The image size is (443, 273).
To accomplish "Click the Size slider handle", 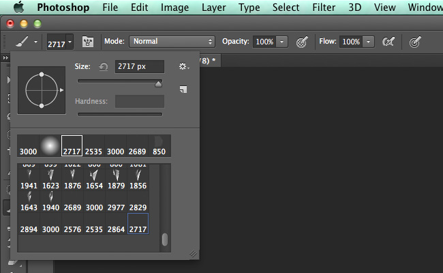I will [159, 84].
